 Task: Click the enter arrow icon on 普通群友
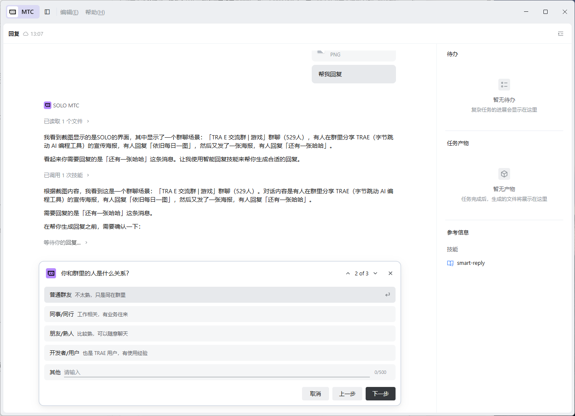(x=388, y=295)
